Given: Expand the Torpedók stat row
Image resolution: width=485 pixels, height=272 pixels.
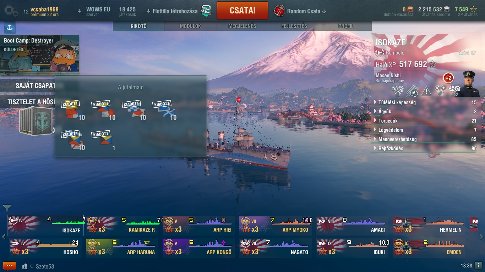Looking at the screenshot, I should pos(425,121).
